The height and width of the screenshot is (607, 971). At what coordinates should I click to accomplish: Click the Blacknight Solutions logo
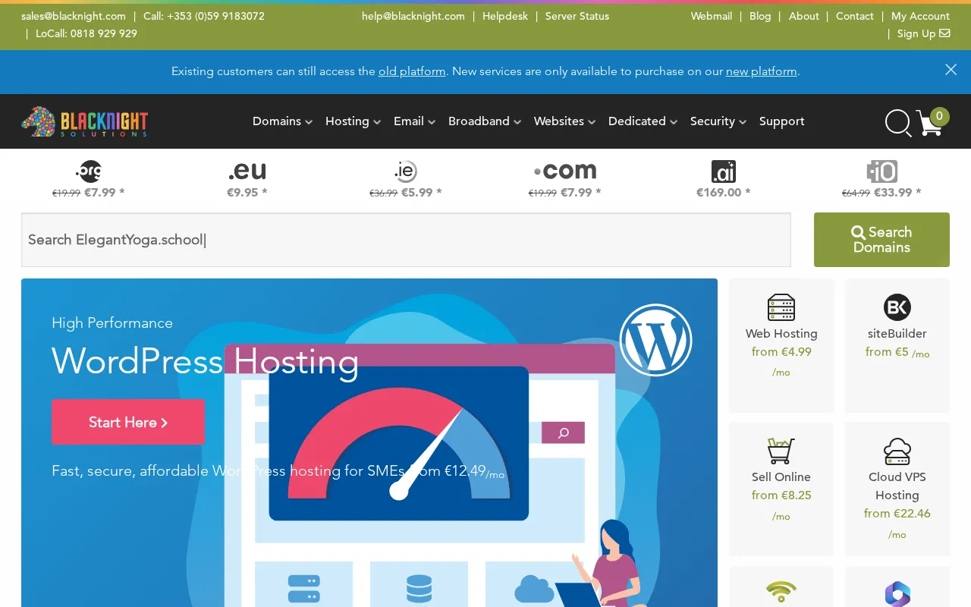[85, 121]
